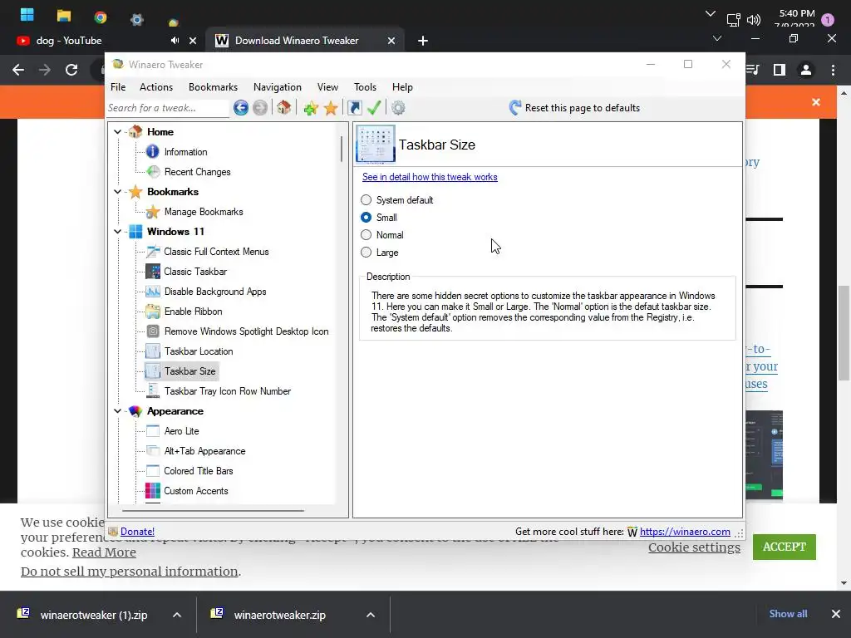Screen dimensions: 851x638
Task: Open Chrome tab search chevron
Action: (717, 38)
